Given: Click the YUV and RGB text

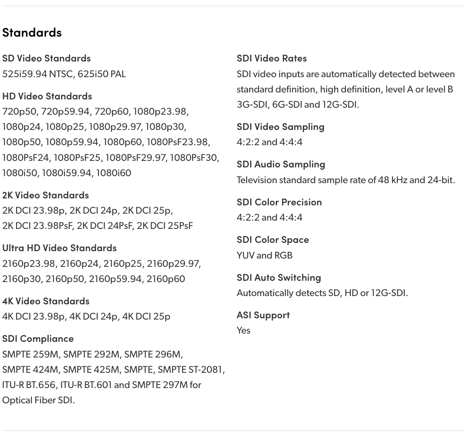Looking at the screenshot, I should (264, 255).
